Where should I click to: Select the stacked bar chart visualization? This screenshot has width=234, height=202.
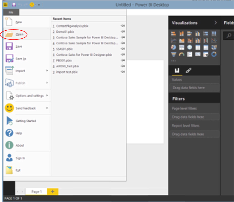point(173,34)
